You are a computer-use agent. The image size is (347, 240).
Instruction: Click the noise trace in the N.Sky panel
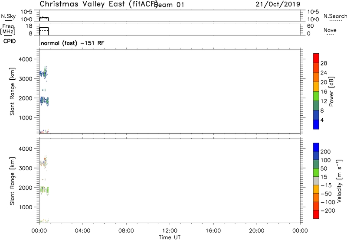pyautogui.click(x=44, y=17)
